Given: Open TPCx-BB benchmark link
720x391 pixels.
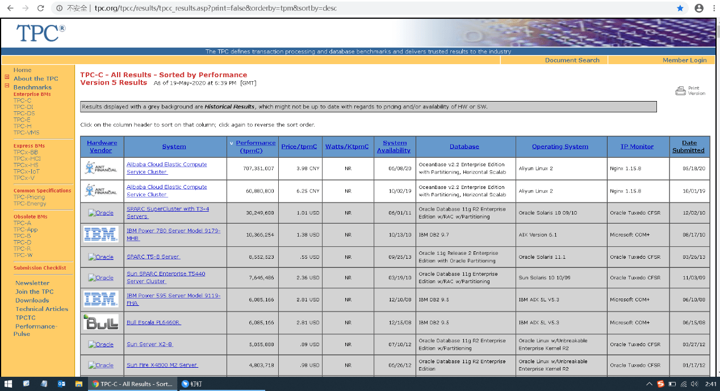Looking at the screenshot, I should pyautogui.click(x=26, y=152).
